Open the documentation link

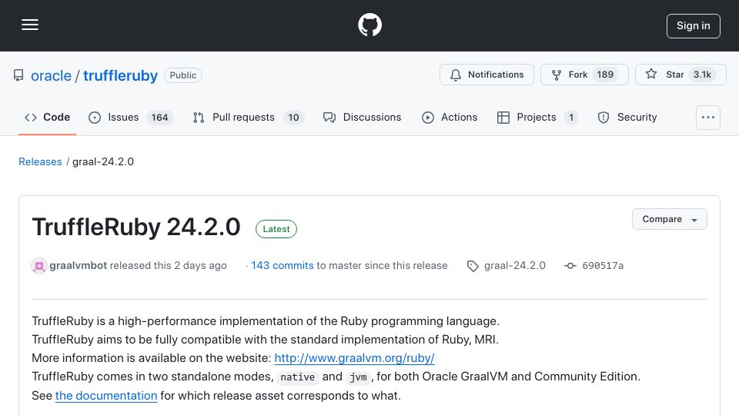pos(106,396)
